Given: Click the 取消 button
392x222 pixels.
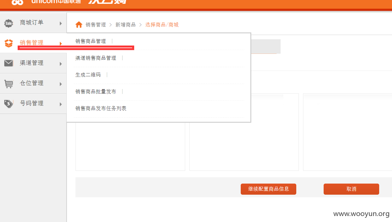Looking at the screenshot, I should coord(351,189).
